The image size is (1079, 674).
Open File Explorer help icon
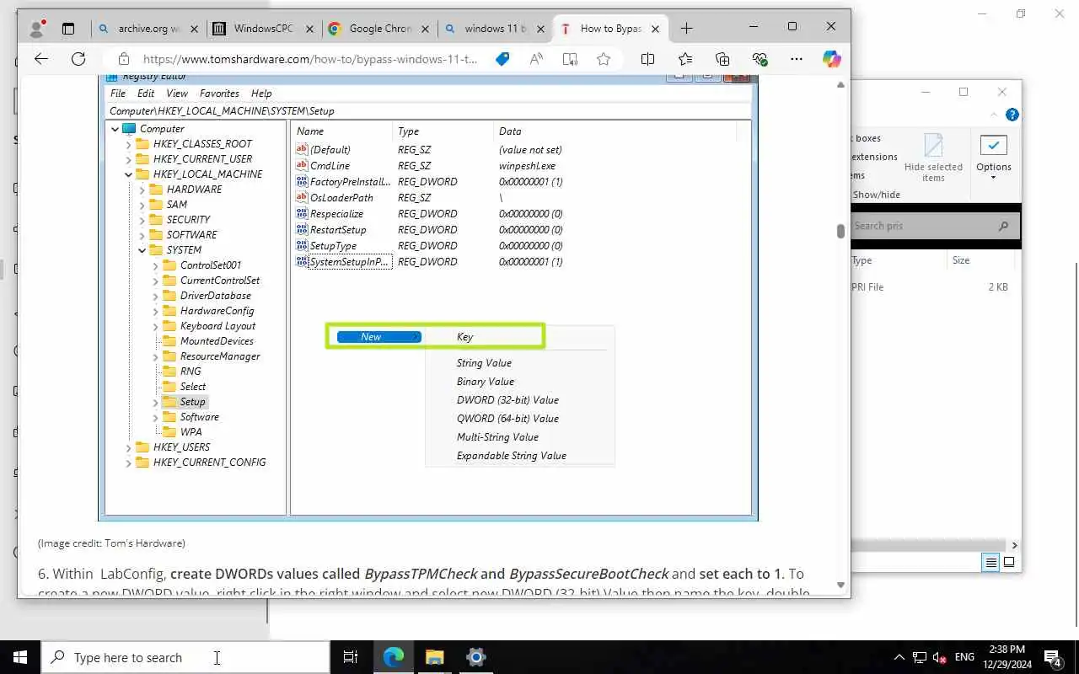(1012, 115)
